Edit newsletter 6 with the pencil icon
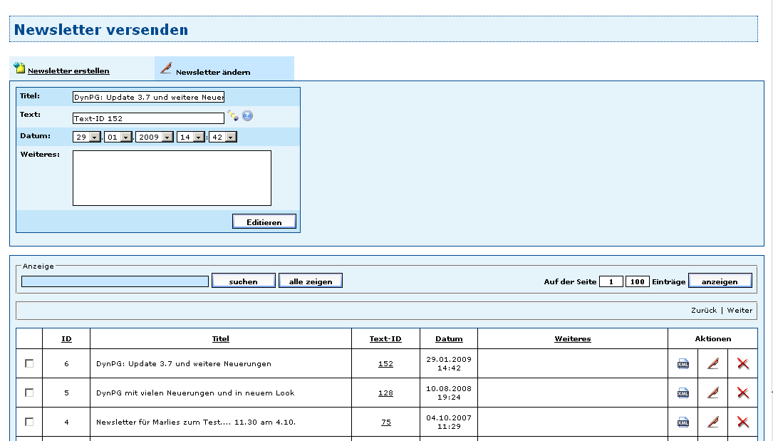The width and height of the screenshot is (773, 441). click(x=712, y=364)
